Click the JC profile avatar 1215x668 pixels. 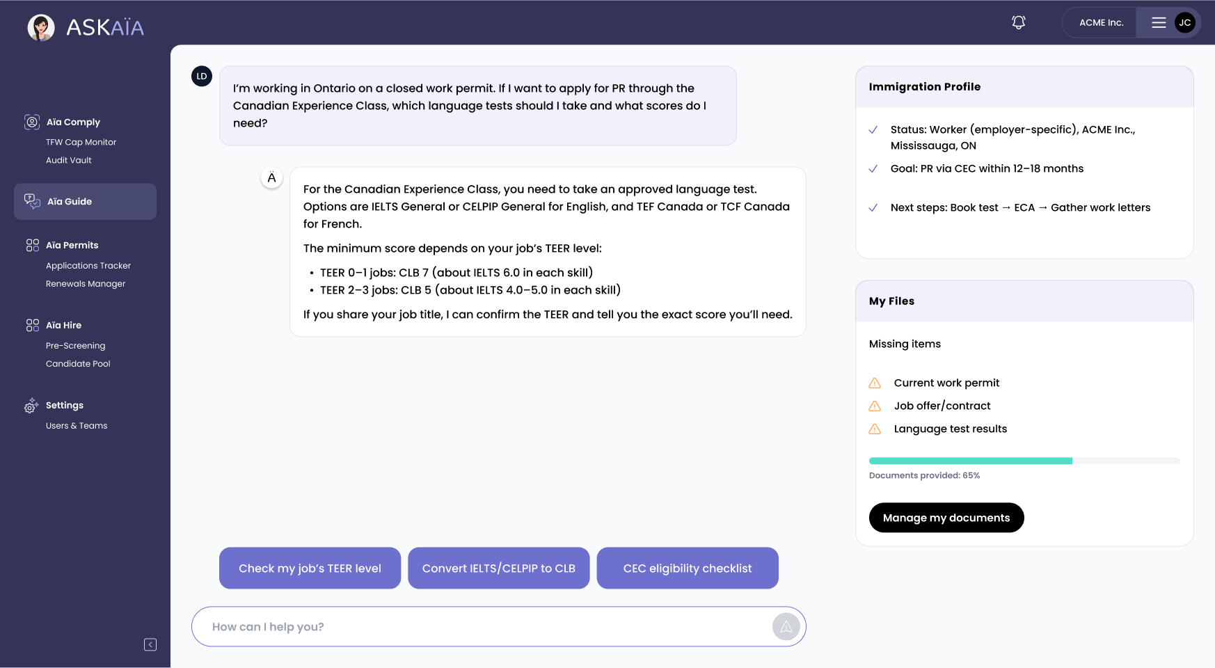pyautogui.click(x=1184, y=22)
